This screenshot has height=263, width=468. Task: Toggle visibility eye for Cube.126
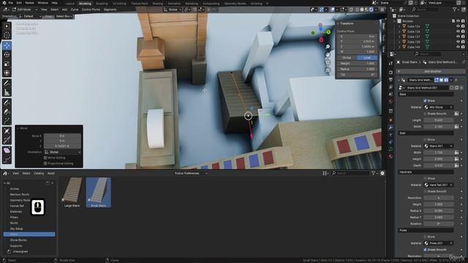click(458, 31)
